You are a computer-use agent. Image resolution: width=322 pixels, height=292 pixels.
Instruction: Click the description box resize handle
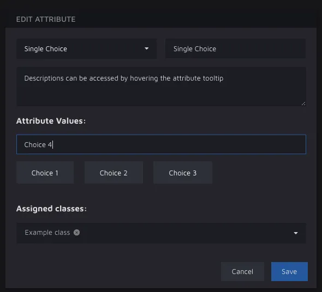tap(303, 104)
